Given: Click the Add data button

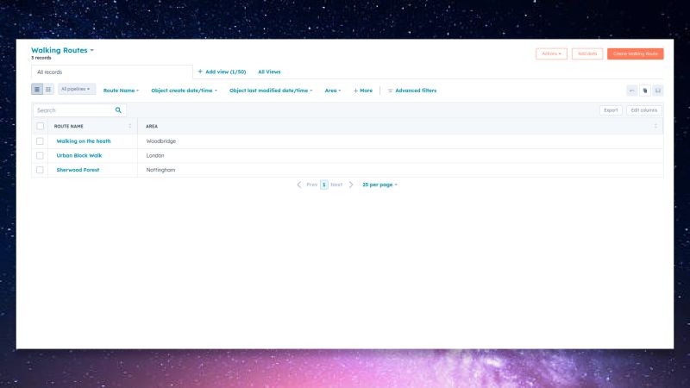Looking at the screenshot, I should [587, 53].
